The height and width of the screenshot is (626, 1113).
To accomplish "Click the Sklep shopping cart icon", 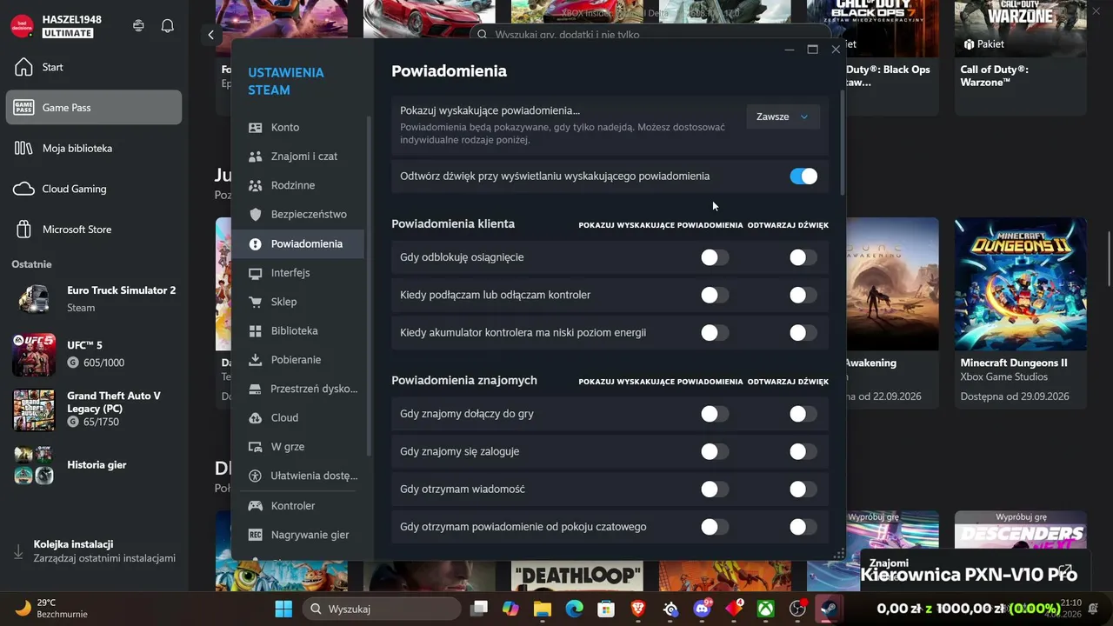I will 255,302.
